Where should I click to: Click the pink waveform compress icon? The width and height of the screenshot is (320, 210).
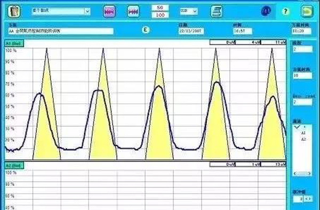(109, 11)
